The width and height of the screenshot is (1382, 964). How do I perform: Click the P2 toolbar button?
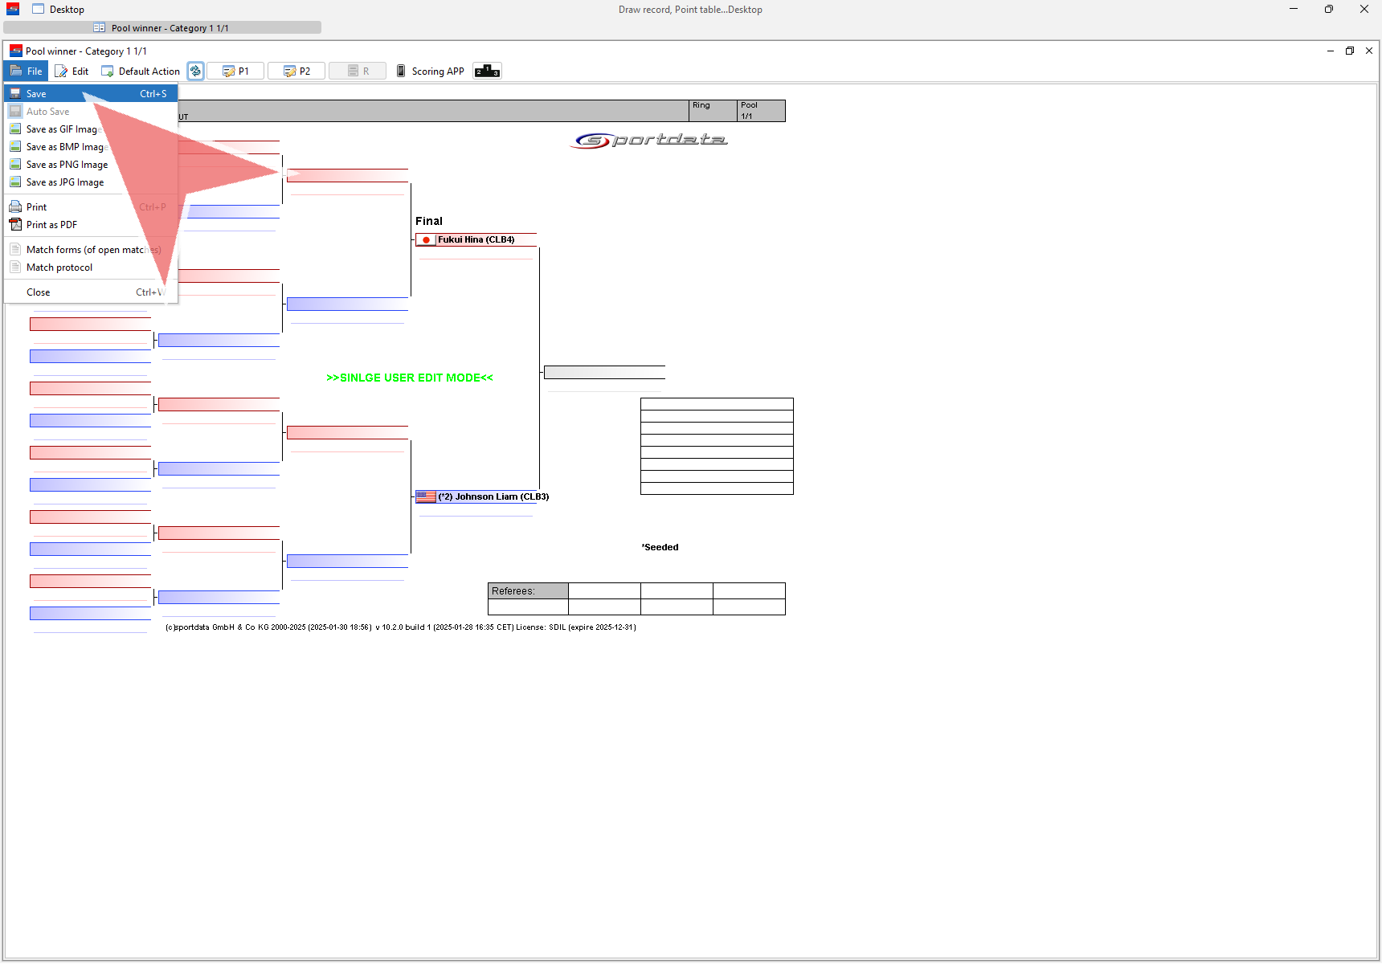click(296, 71)
